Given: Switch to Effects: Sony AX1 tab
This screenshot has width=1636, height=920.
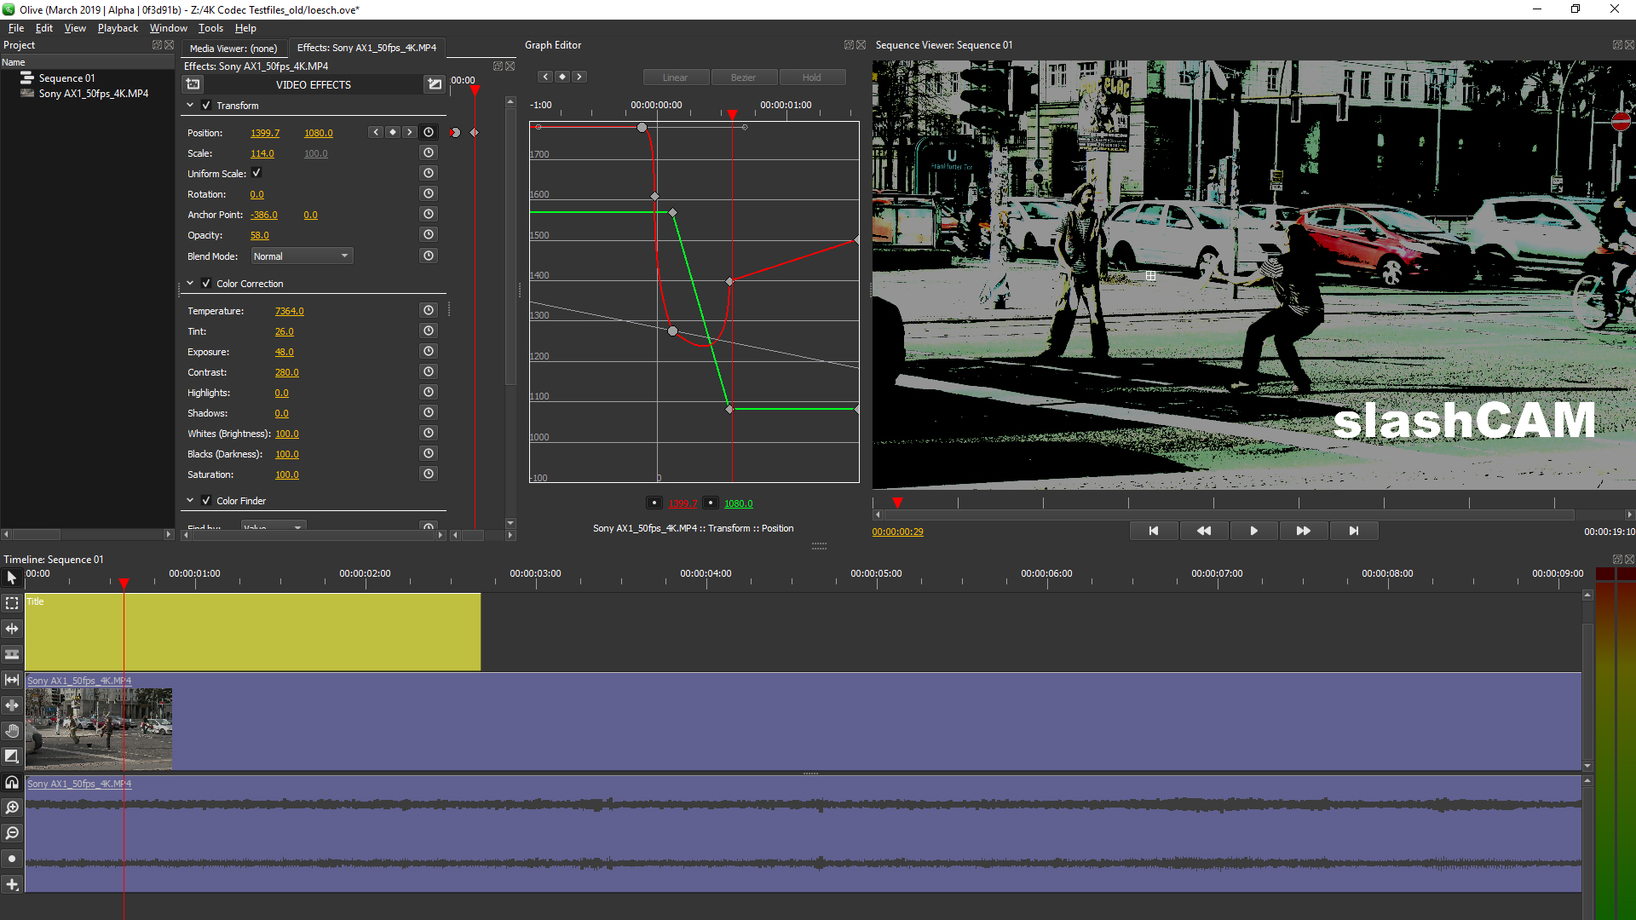Looking at the screenshot, I should coord(366,48).
